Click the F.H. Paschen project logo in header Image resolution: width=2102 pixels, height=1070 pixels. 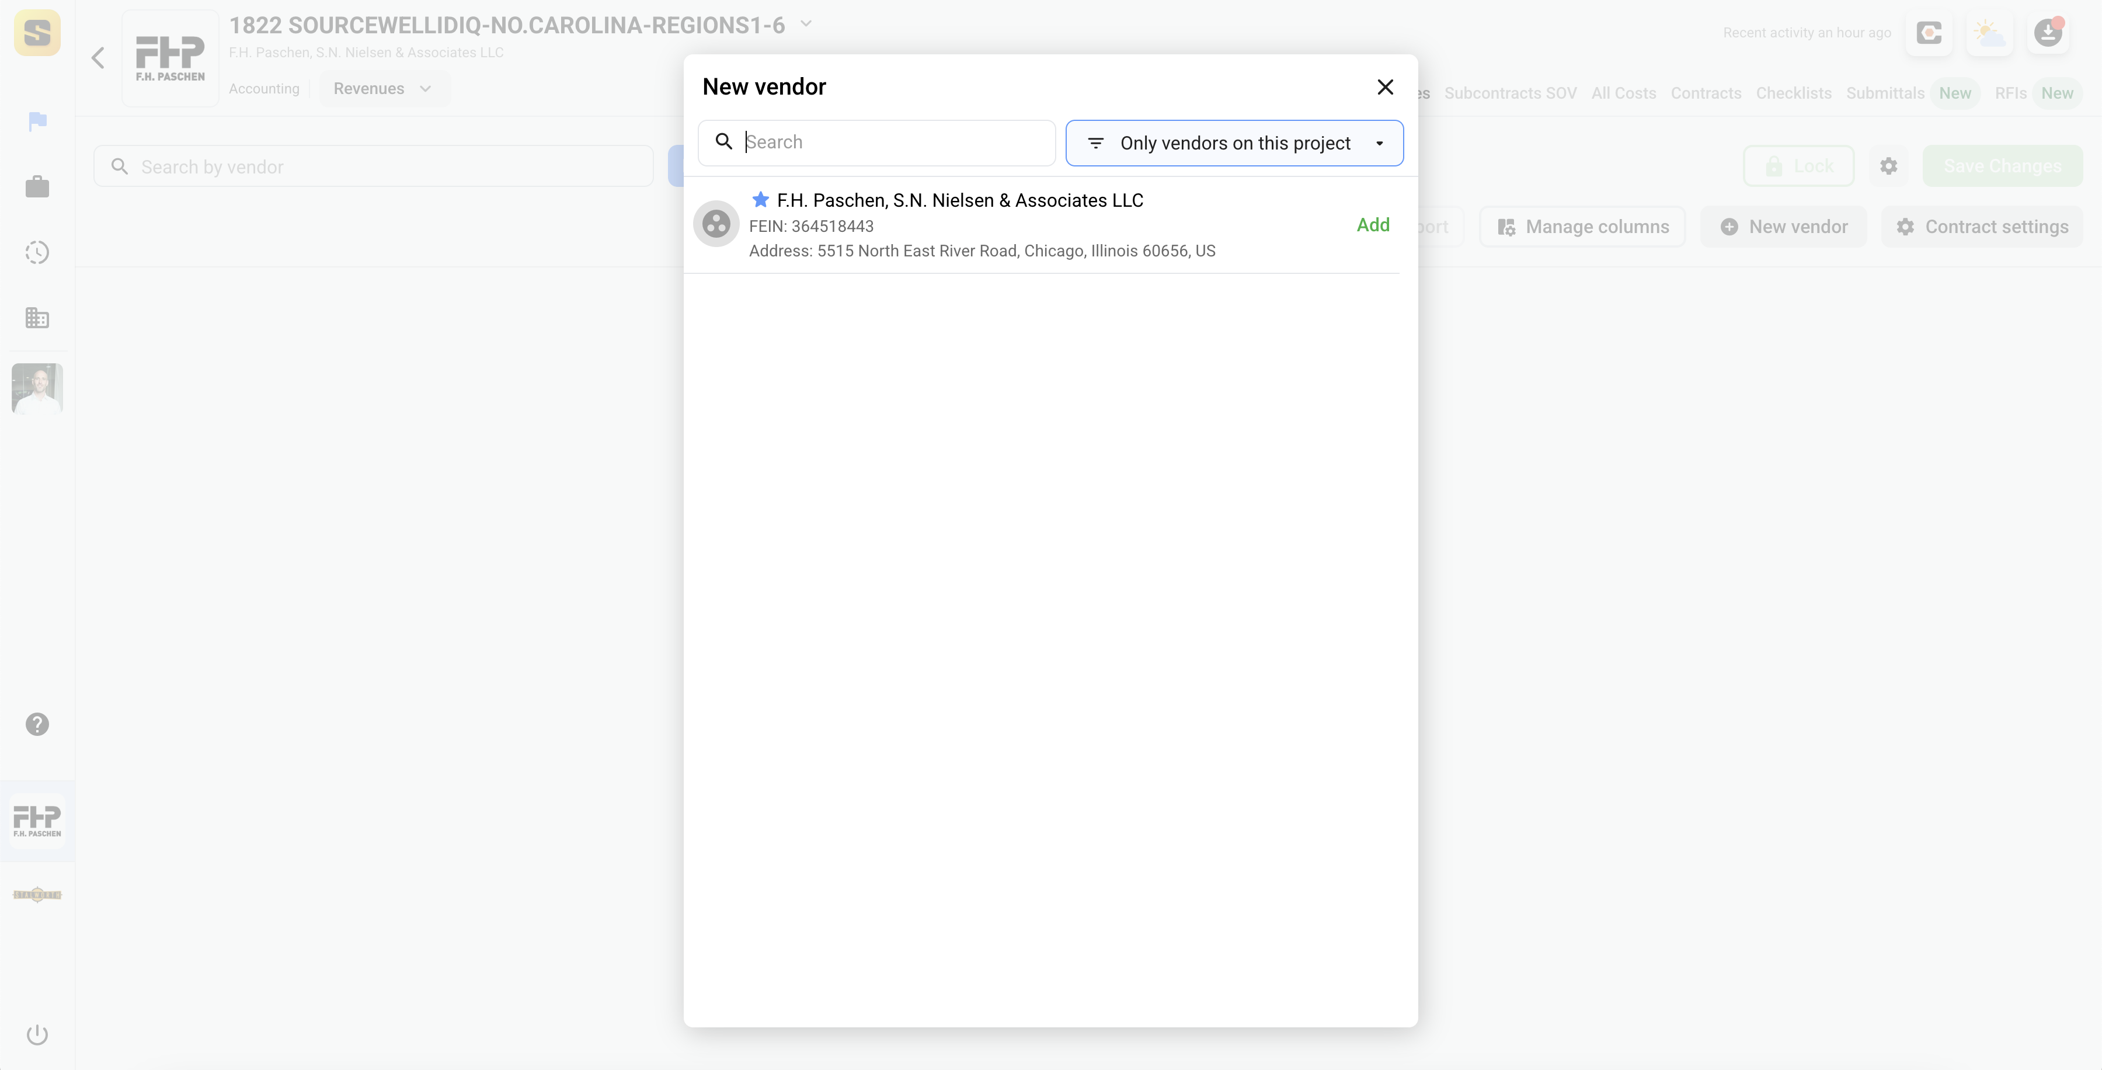click(x=170, y=58)
